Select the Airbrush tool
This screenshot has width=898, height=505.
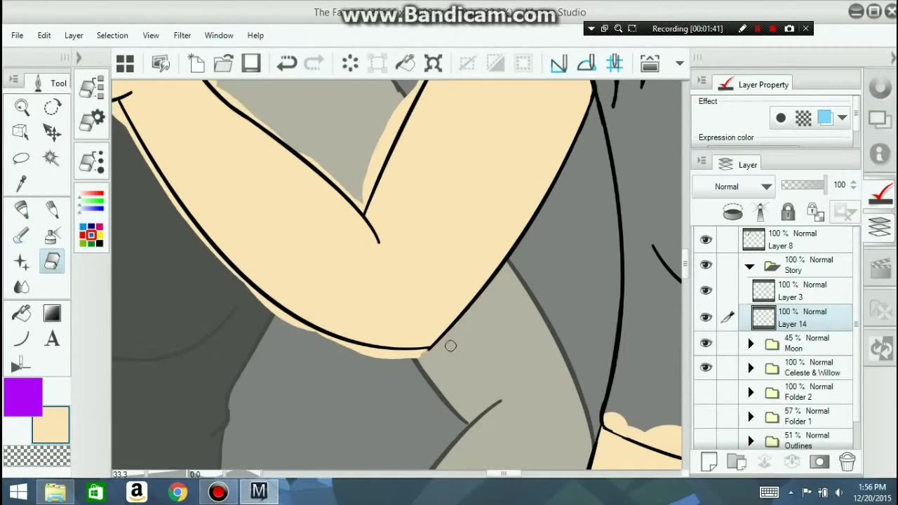point(52,236)
